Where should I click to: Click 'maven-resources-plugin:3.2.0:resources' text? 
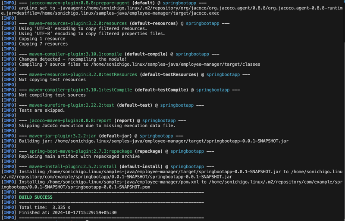(78, 23)
